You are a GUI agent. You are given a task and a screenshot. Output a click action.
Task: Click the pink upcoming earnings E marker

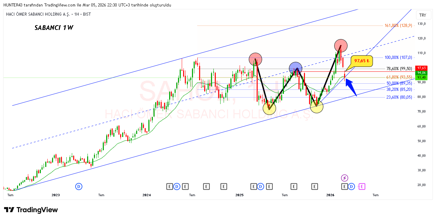(x=361, y=186)
